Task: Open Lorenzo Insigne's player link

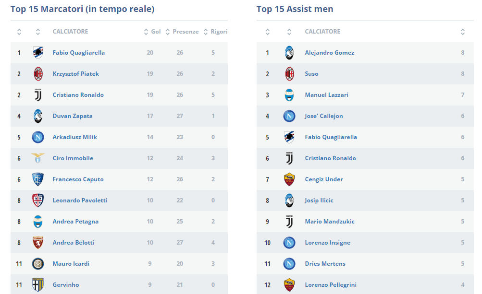Action: [327, 243]
